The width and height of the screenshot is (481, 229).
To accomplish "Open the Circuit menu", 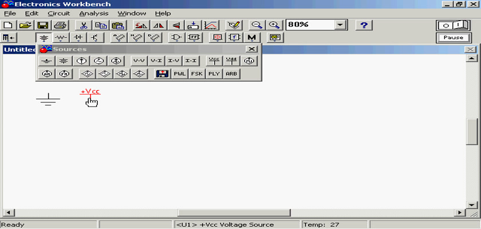I will [59, 14].
